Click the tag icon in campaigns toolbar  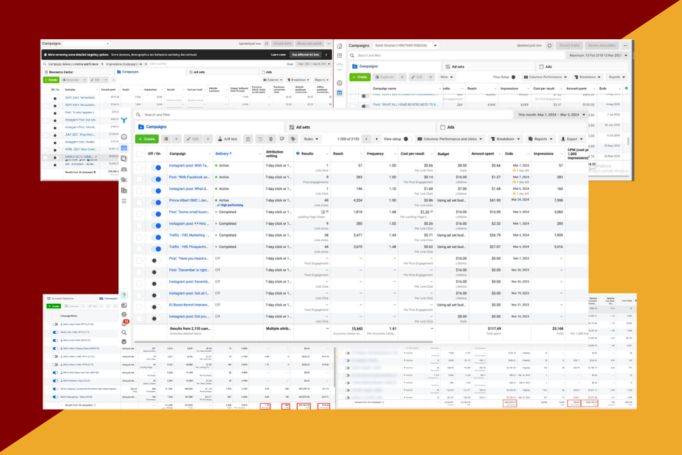(293, 139)
